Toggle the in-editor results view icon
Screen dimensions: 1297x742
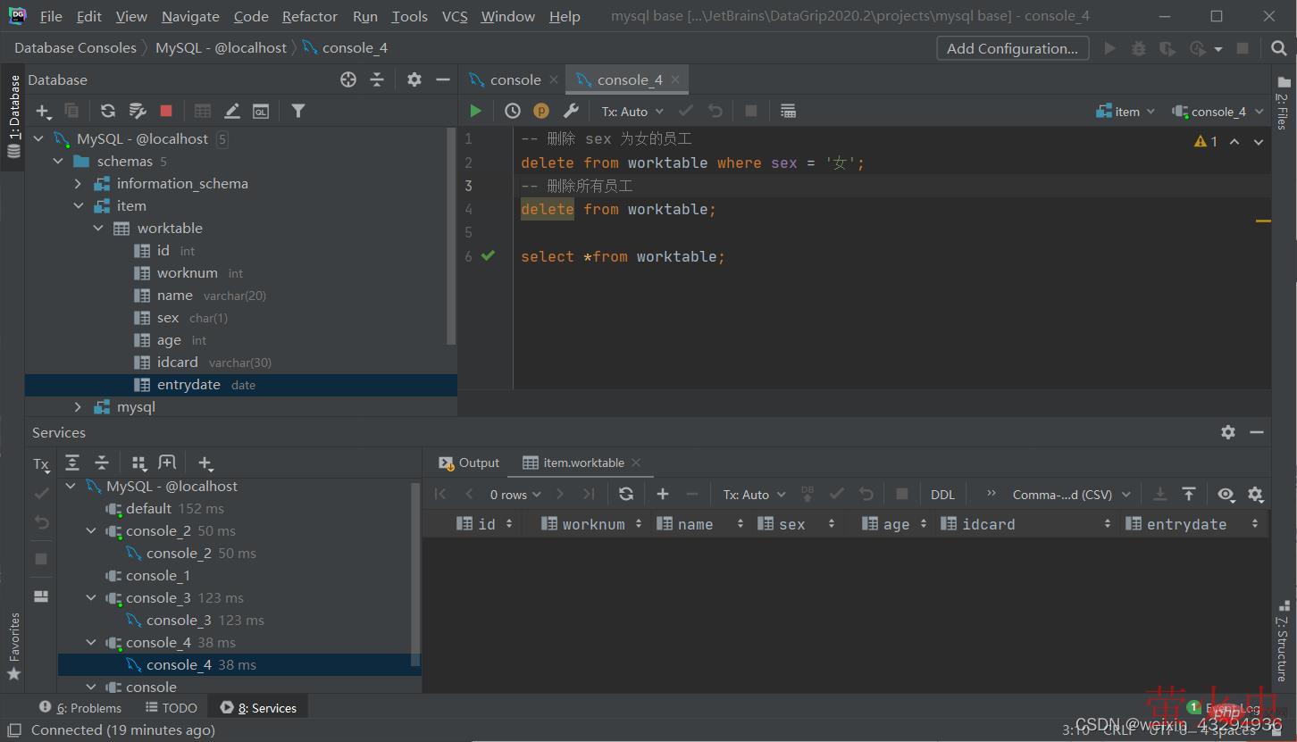(x=788, y=111)
